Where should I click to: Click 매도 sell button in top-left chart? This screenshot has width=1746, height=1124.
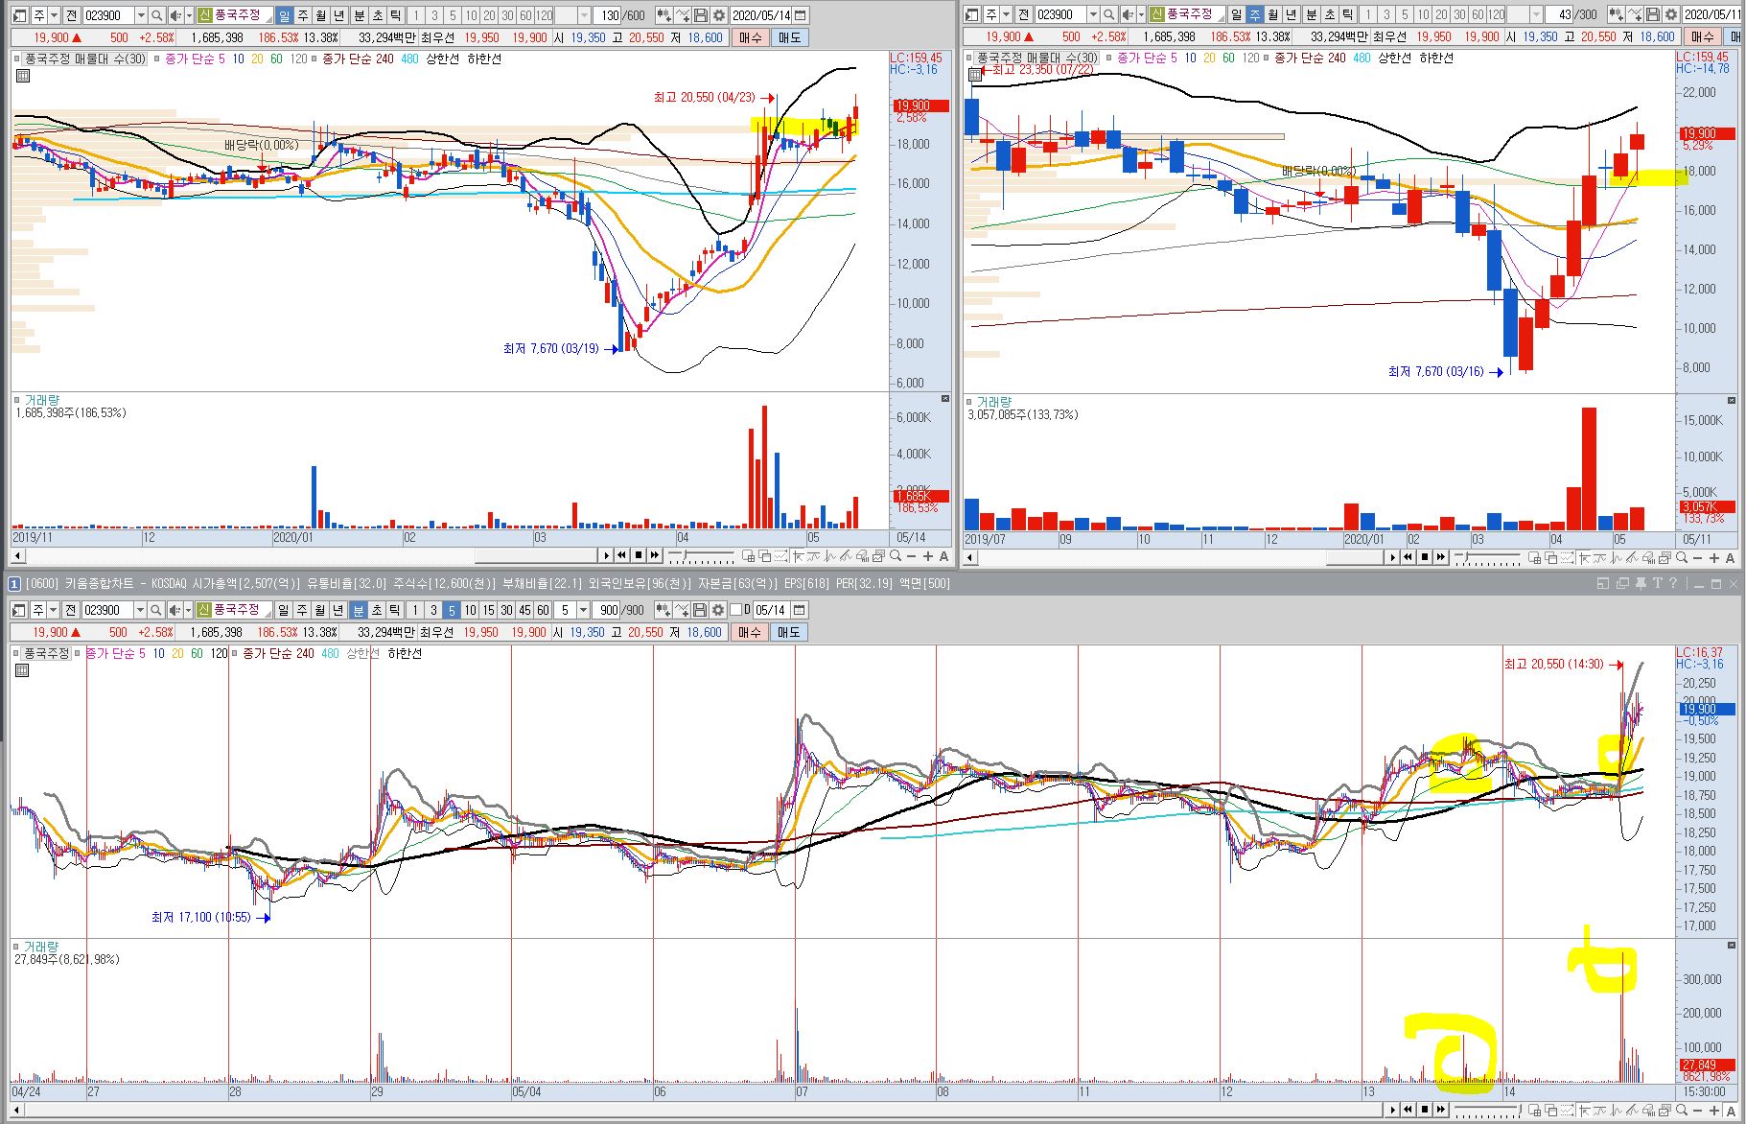[x=789, y=37]
